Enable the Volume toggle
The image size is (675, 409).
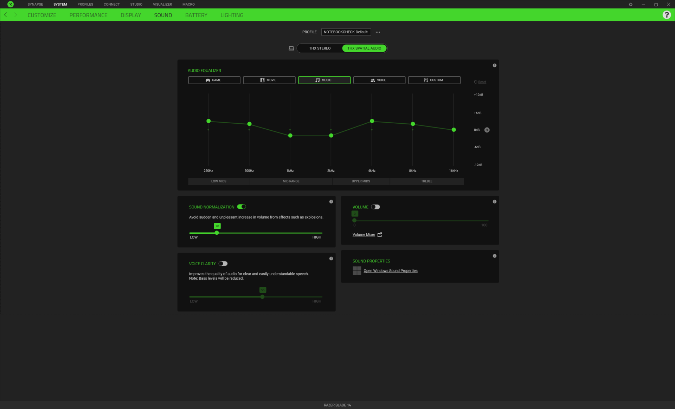click(375, 207)
